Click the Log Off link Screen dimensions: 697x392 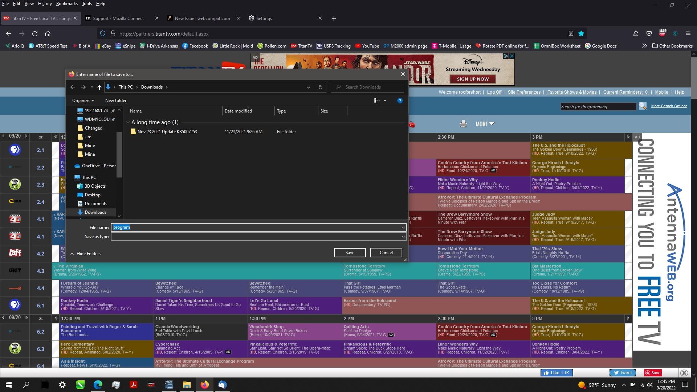pos(494,92)
